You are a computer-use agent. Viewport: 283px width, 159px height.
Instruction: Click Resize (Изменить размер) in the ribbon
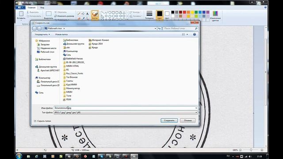coord(64,16)
